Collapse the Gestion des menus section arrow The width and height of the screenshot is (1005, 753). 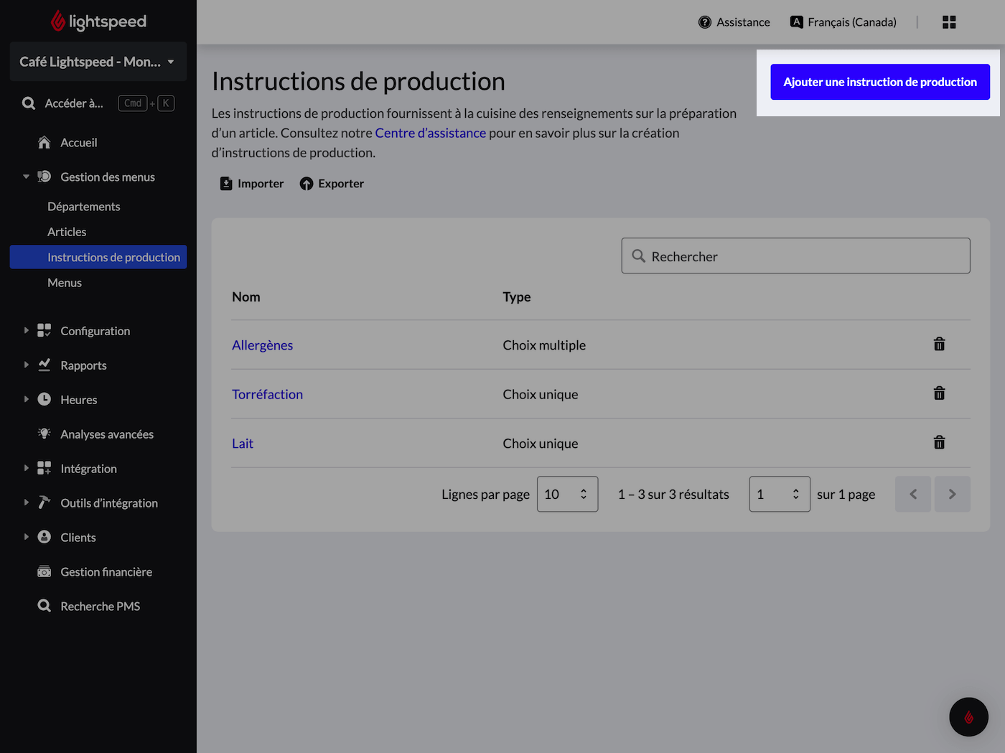coord(26,177)
